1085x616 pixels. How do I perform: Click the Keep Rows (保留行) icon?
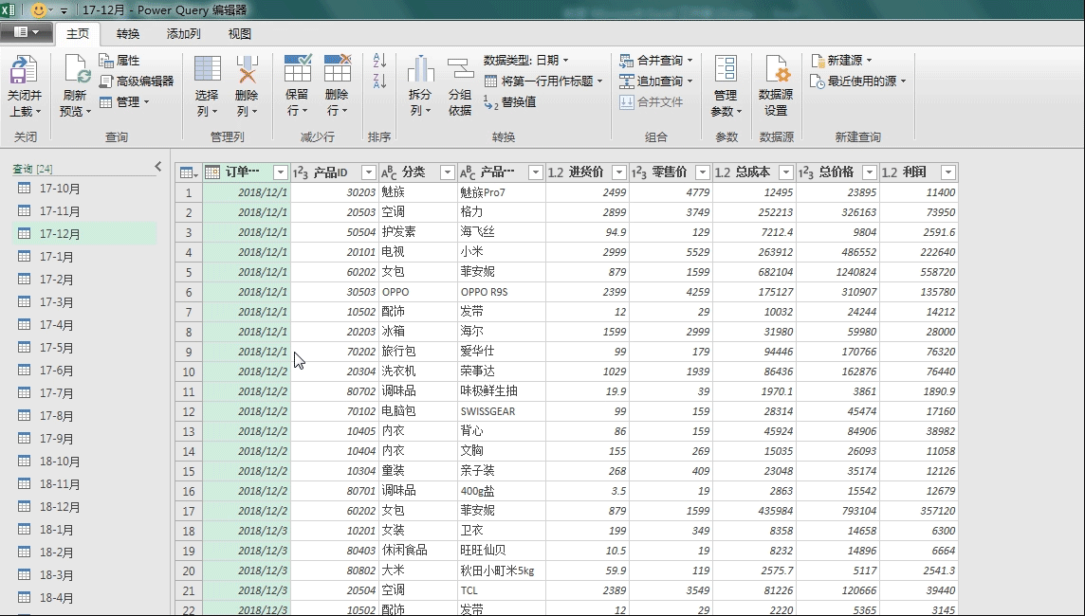click(x=298, y=68)
